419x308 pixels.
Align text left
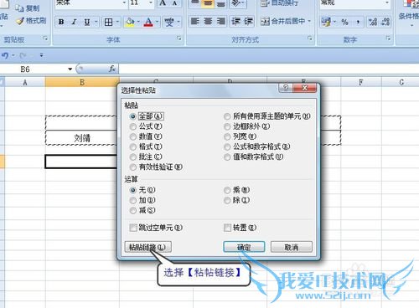(195, 21)
